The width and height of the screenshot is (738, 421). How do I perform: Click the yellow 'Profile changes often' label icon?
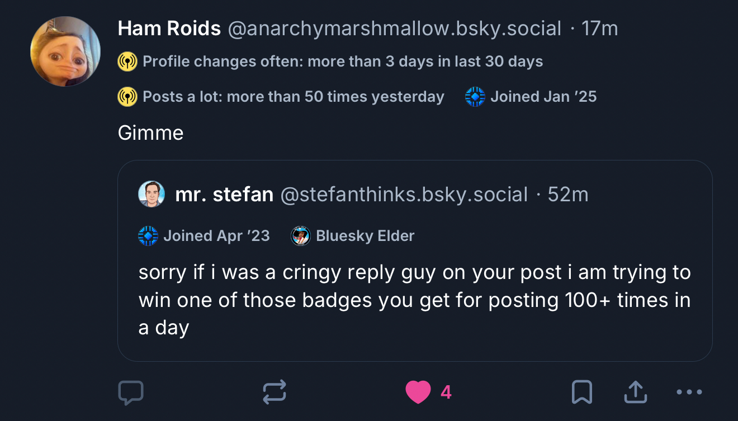click(x=127, y=62)
